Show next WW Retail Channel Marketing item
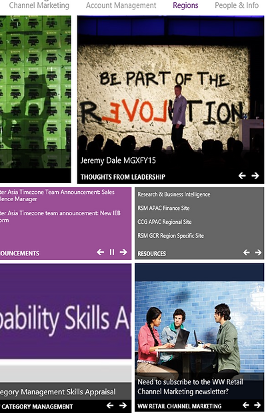266x413 pixels. tap(257, 405)
